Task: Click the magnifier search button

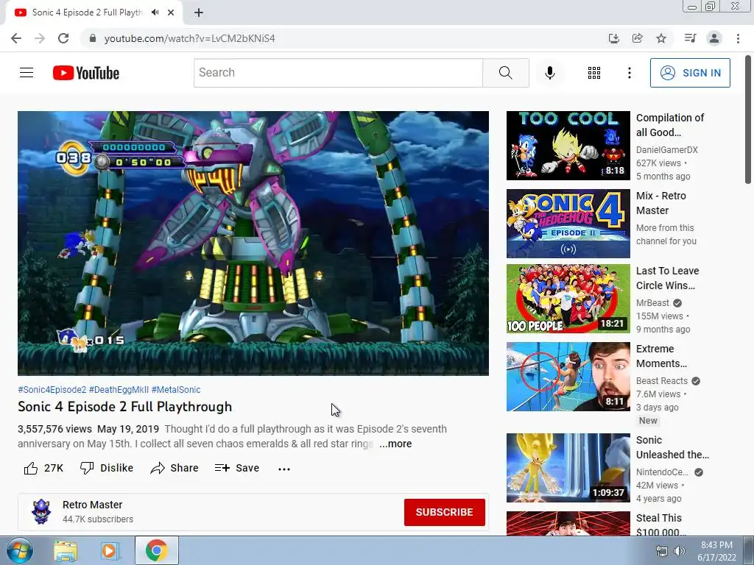Action: pos(505,73)
